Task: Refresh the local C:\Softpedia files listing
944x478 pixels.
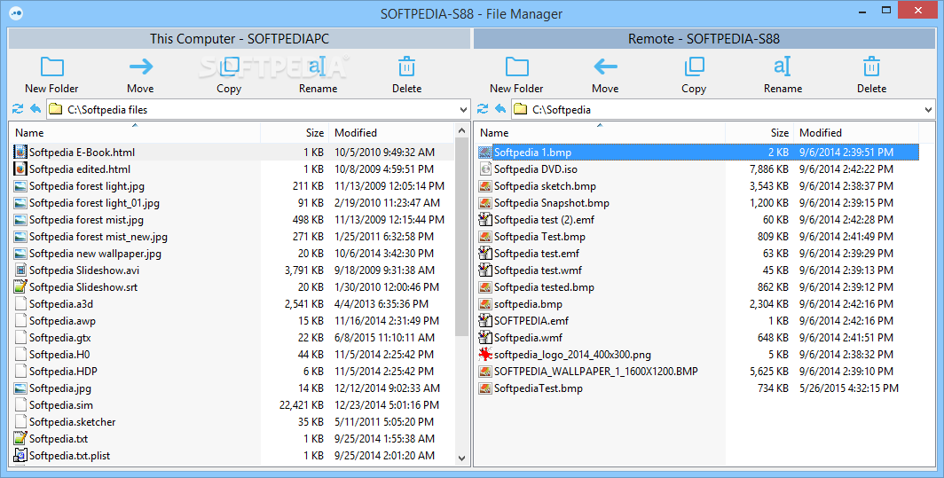Action: click(18, 109)
